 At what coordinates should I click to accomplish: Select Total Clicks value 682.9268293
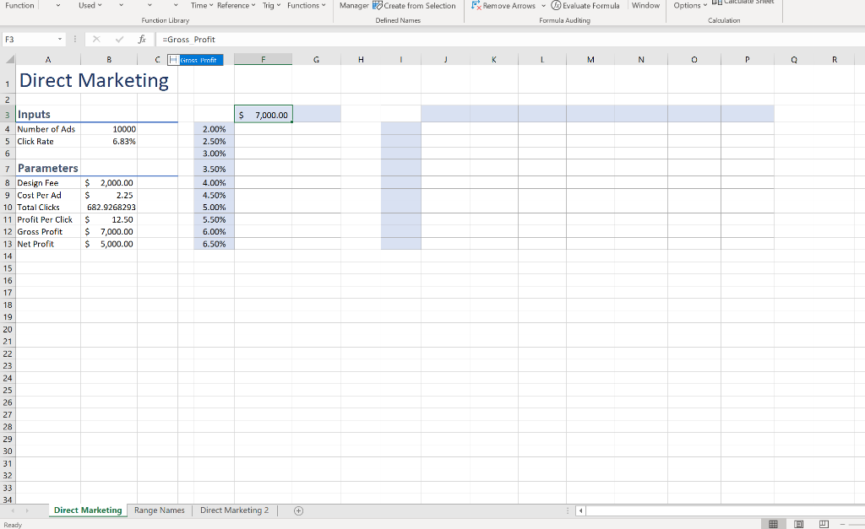(x=109, y=208)
